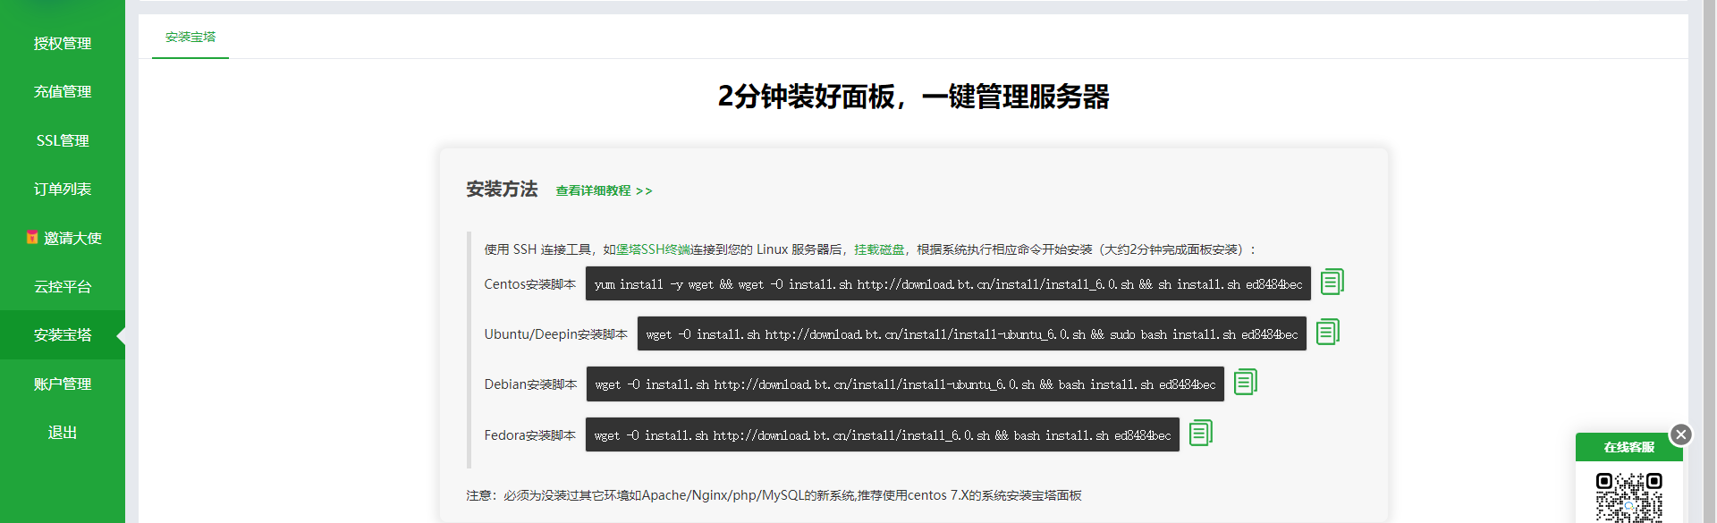Click the gift icon beside 邀请大使
Viewport: 1717px width, 523px height.
(x=32, y=238)
